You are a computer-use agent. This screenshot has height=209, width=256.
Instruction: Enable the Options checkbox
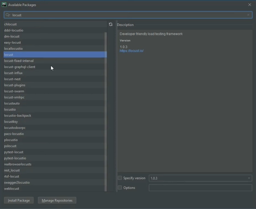[120, 187]
